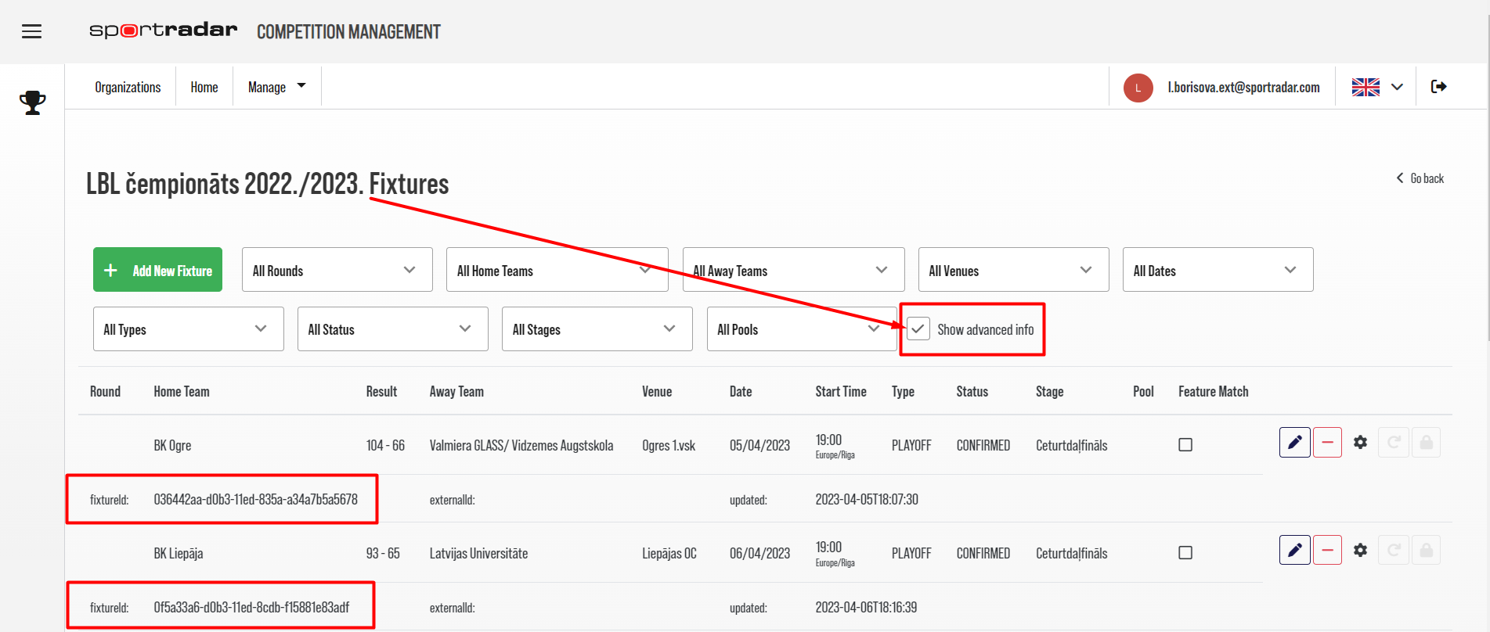The width and height of the screenshot is (1490, 632).
Task: Check Feature Match for the BK Liepāja fixture
Action: [1185, 553]
